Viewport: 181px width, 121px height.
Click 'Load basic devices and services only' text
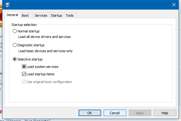pos(45,51)
